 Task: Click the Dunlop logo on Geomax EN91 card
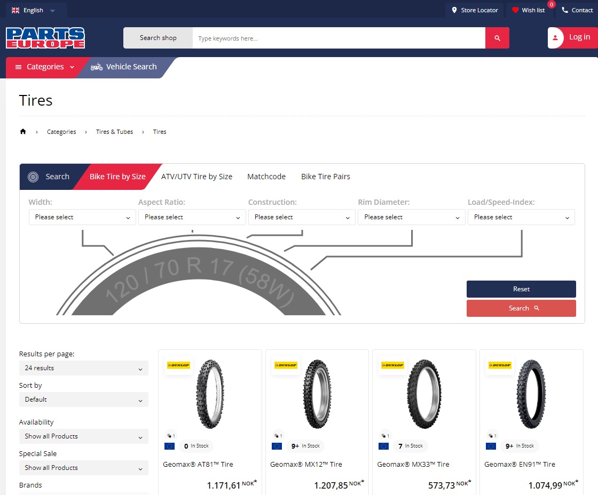pyautogui.click(x=500, y=365)
